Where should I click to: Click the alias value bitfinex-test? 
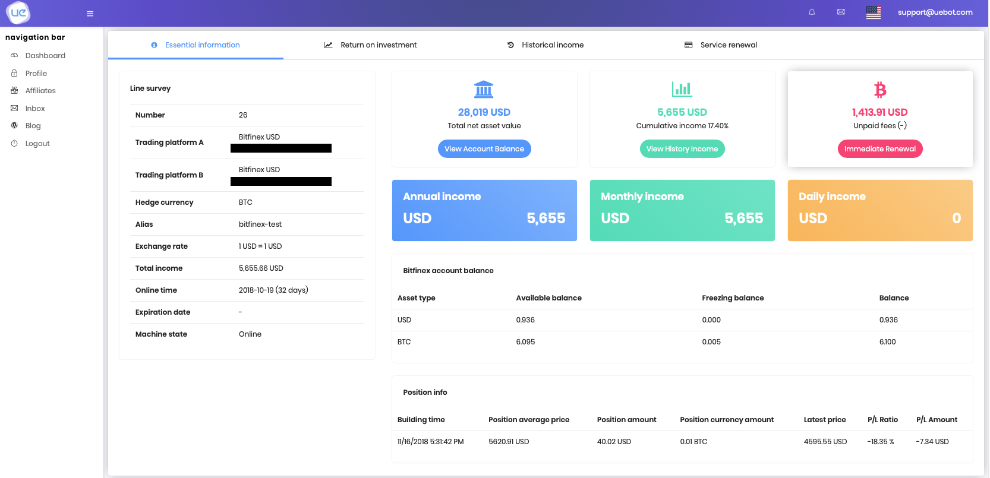pos(260,224)
